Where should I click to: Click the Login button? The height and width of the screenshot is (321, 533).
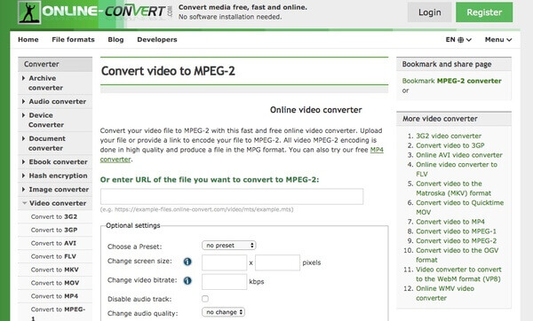pos(430,12)
